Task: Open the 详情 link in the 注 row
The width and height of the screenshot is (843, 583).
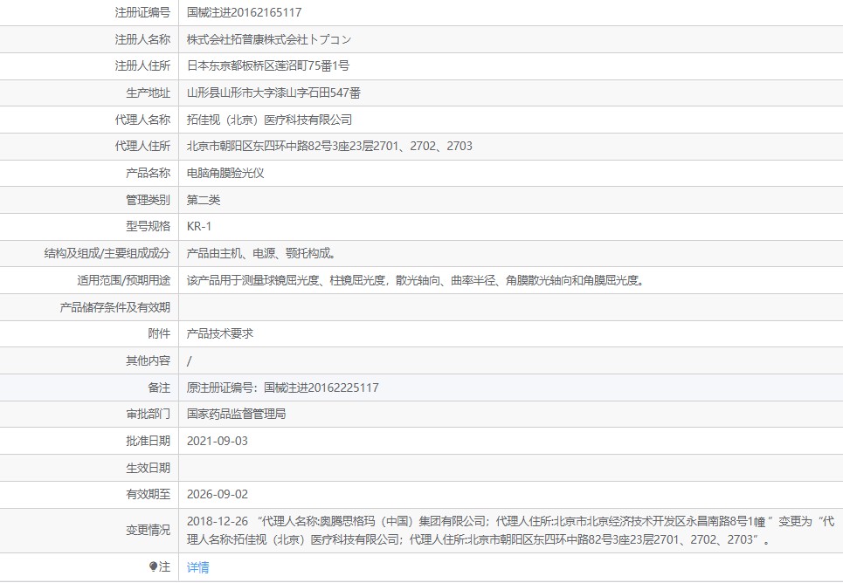Action: pyautogui.click(x=197, y=567)
